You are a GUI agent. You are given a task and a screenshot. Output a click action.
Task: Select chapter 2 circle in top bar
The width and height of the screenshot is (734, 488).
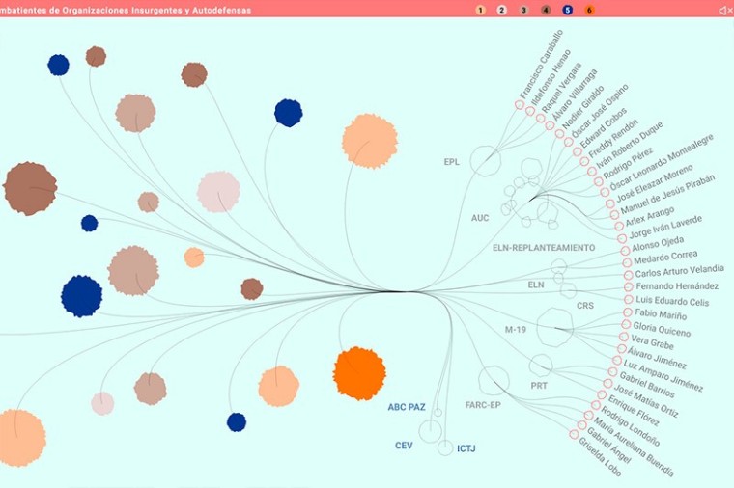pos(502,10)
